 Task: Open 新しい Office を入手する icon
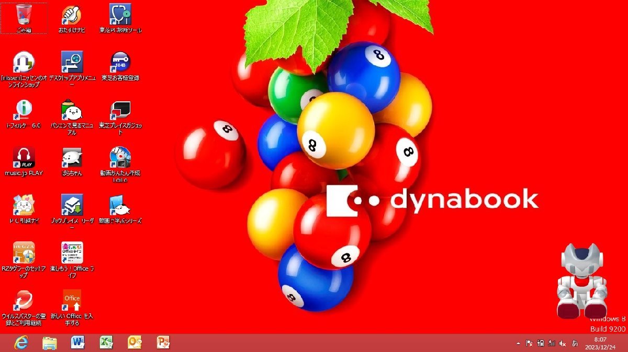coord(72,307)
